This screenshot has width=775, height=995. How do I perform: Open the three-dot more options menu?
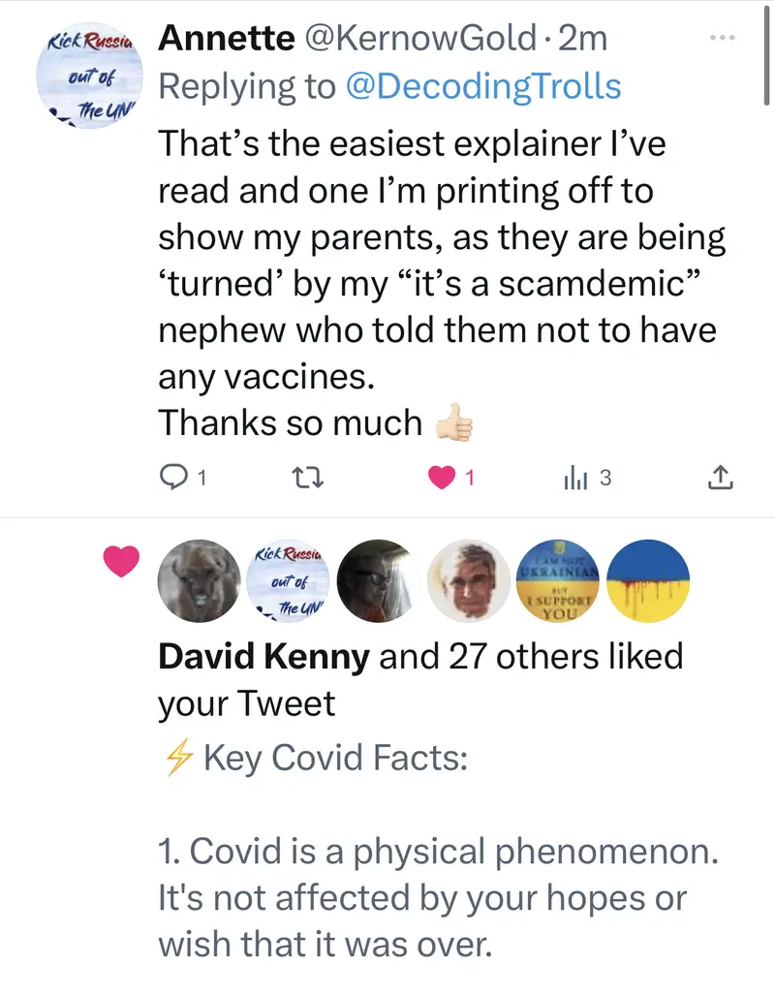tap(723, 38)
